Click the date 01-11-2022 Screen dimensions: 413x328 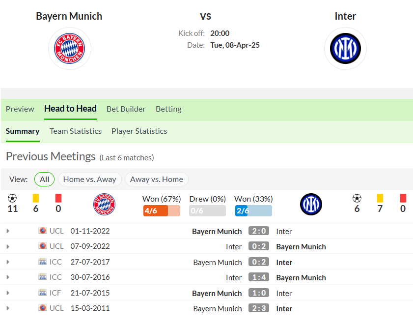[x=90, y=231]
